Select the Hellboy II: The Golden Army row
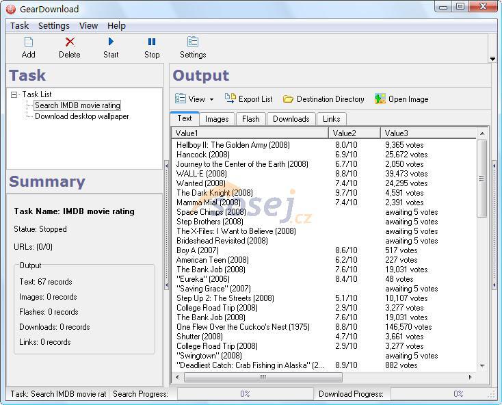 click(x=324, y=145)
